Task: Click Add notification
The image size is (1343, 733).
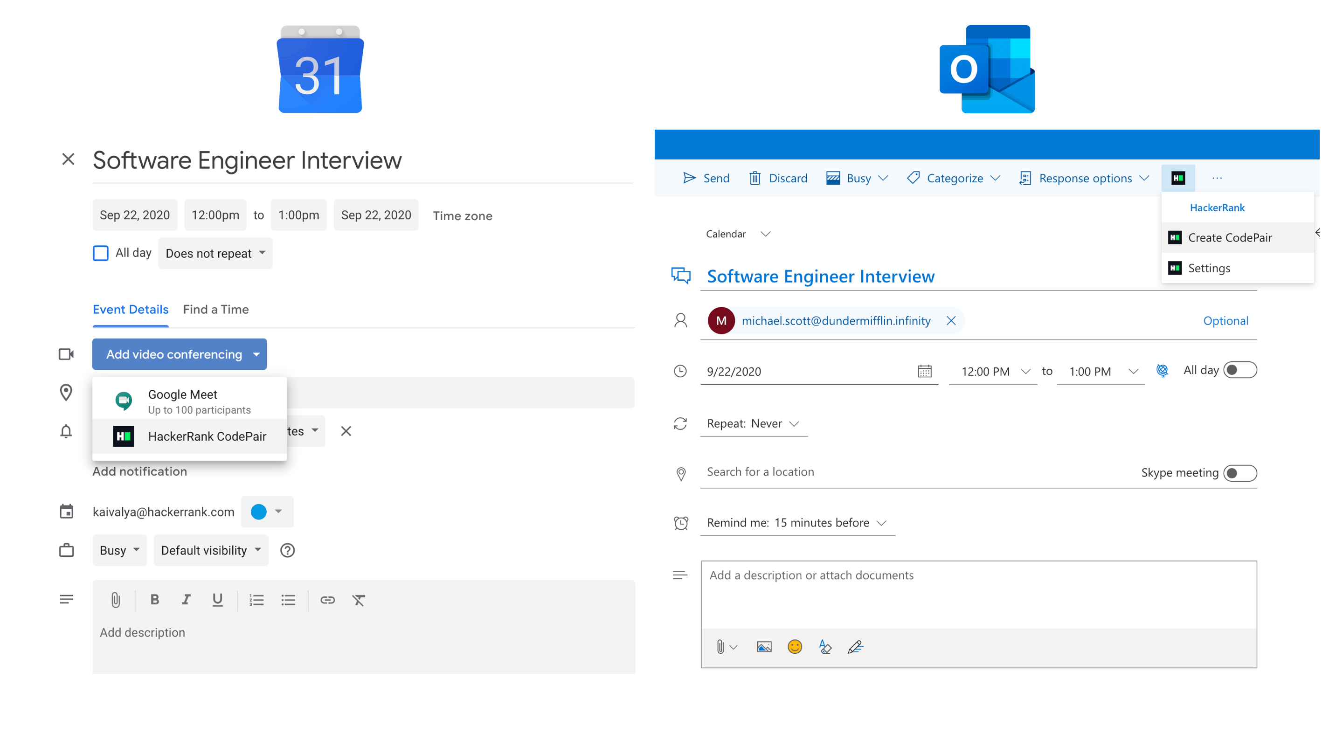Action: pyautogui.click(x=139, y=471)
